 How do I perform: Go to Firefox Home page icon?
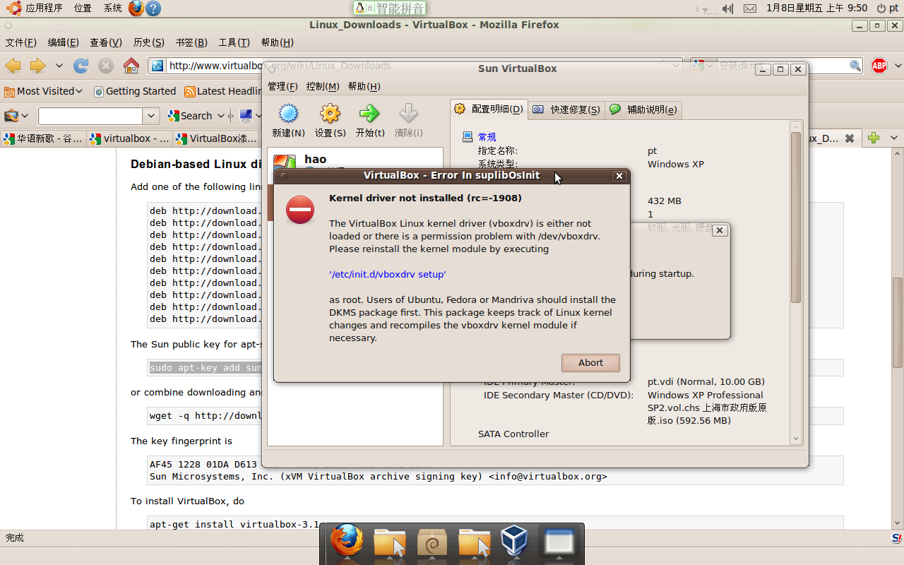click(131, 66)
